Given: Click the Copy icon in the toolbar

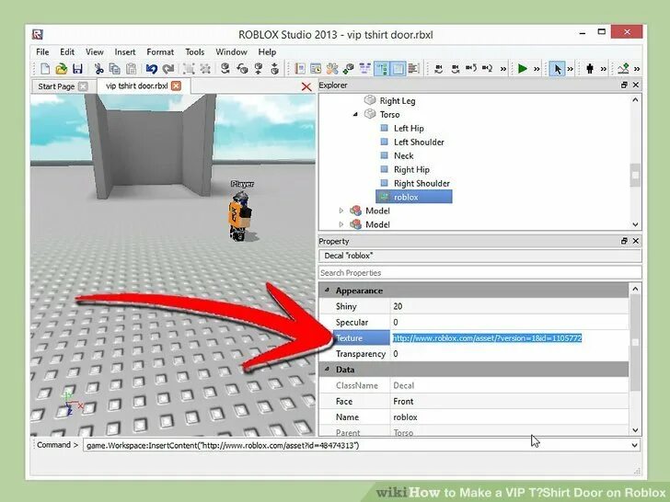Looking at the screenshot, I should click(x=114, y=68).
